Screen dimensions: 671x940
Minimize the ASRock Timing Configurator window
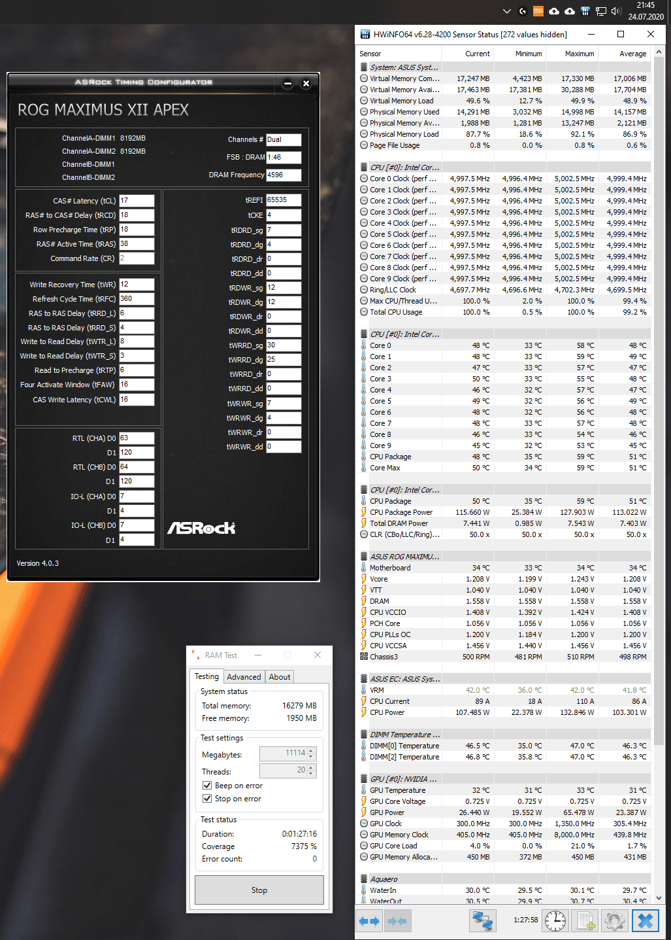tap(288, 83)
